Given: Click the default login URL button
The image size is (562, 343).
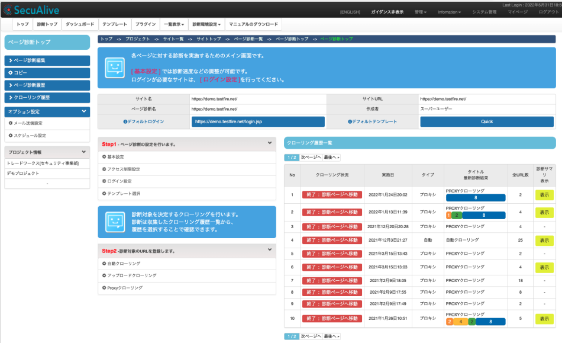Looking at the screenshot, I should 258,121.
